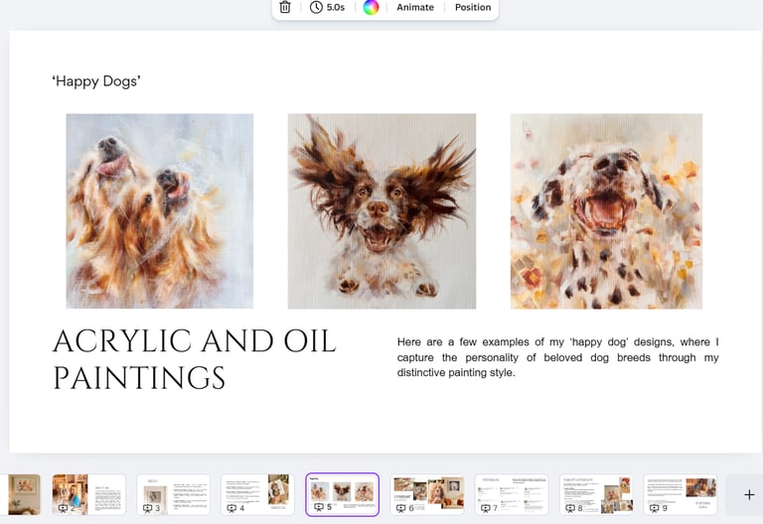Select the two golden dogs painting

pos(160,211)
